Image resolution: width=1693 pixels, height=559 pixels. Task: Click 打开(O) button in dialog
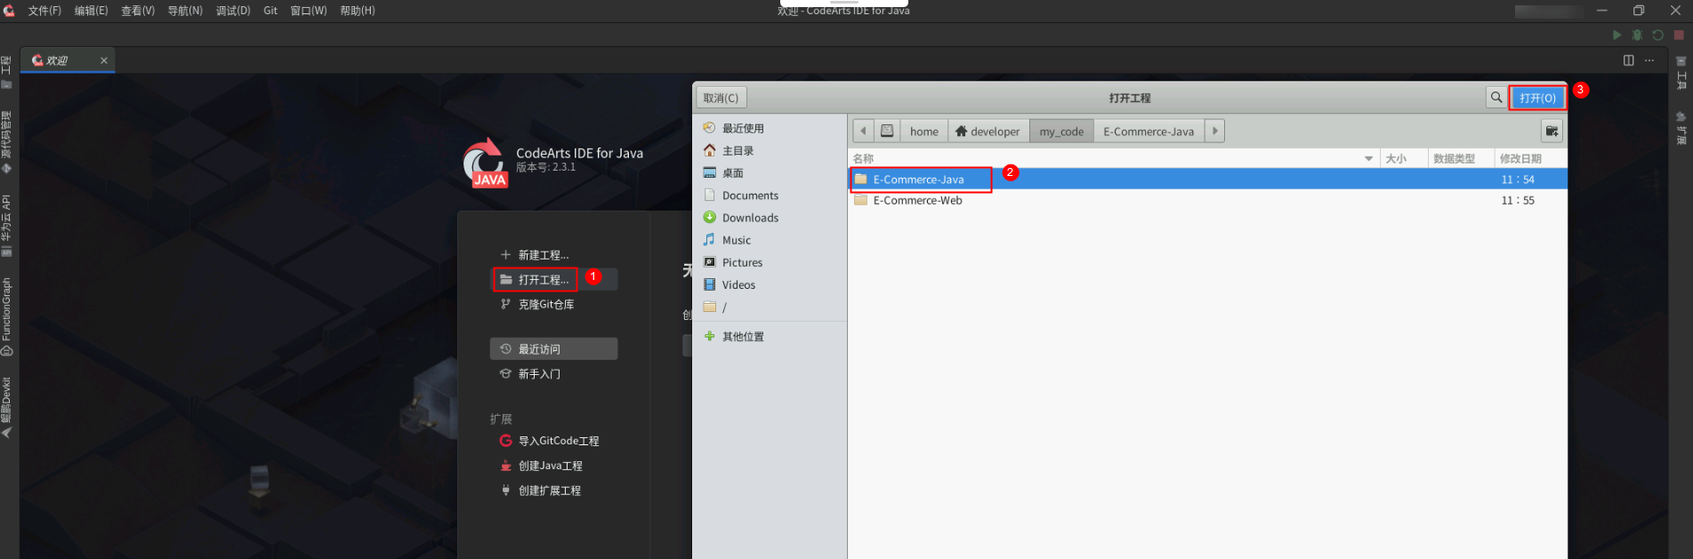[x=1537, y=98]
